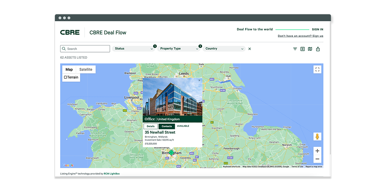This screenshot has height=193, width=386.
Task: Click the SIGN IN link
Action: coord(317,30)
